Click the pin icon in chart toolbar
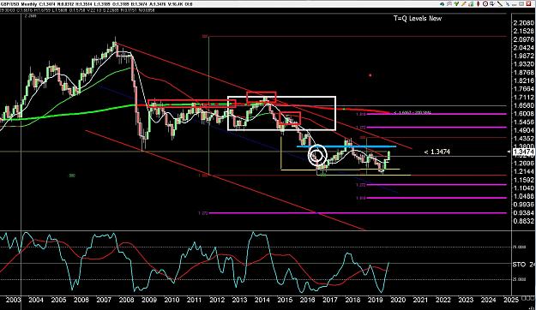This screenshot has height=310, width=536. (508, 4)
